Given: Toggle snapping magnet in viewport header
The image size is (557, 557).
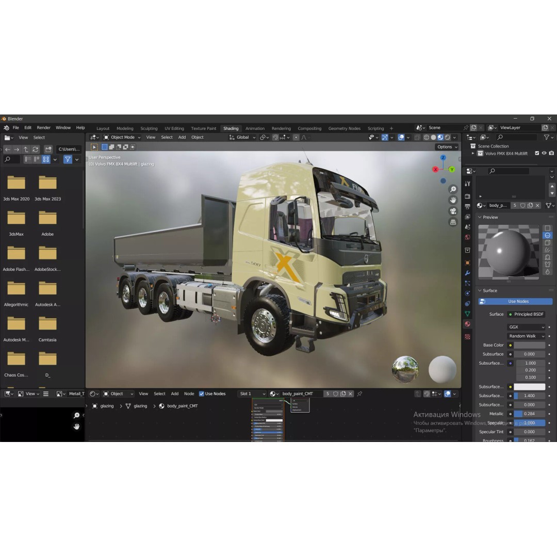Looking at the screenshot, I should click(275, 138).
